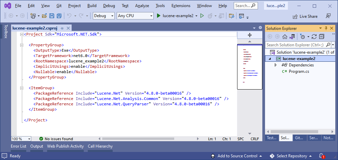Click Home icon in Solution Explorer
This screenshot has height=160, width=338.
point(285,37)
